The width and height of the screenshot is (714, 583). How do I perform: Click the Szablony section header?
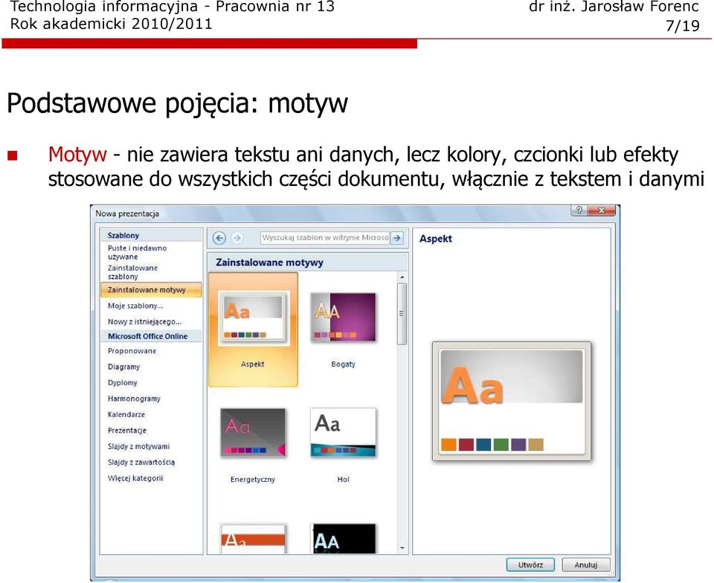(x=123, y=235)
